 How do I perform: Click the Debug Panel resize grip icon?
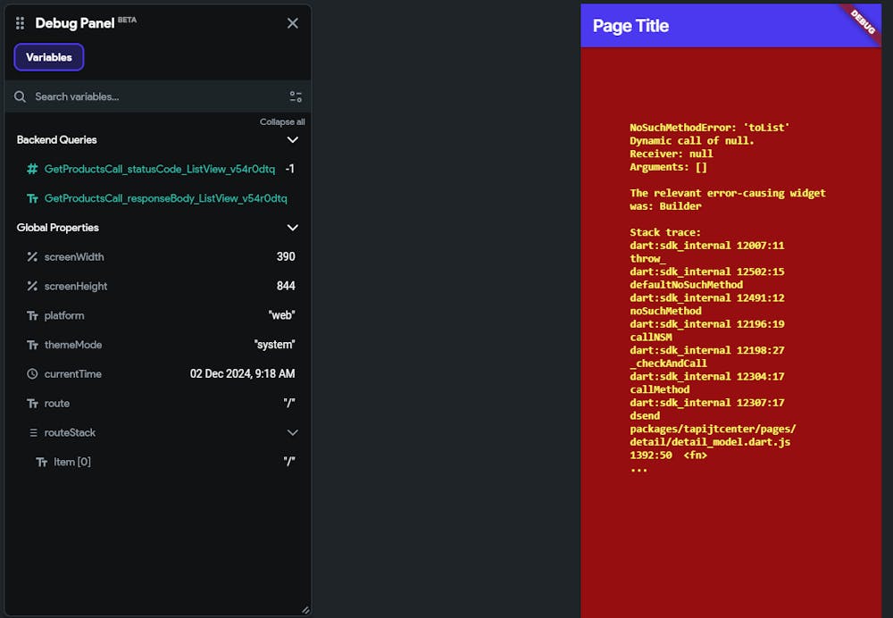[x=305, y=610]
